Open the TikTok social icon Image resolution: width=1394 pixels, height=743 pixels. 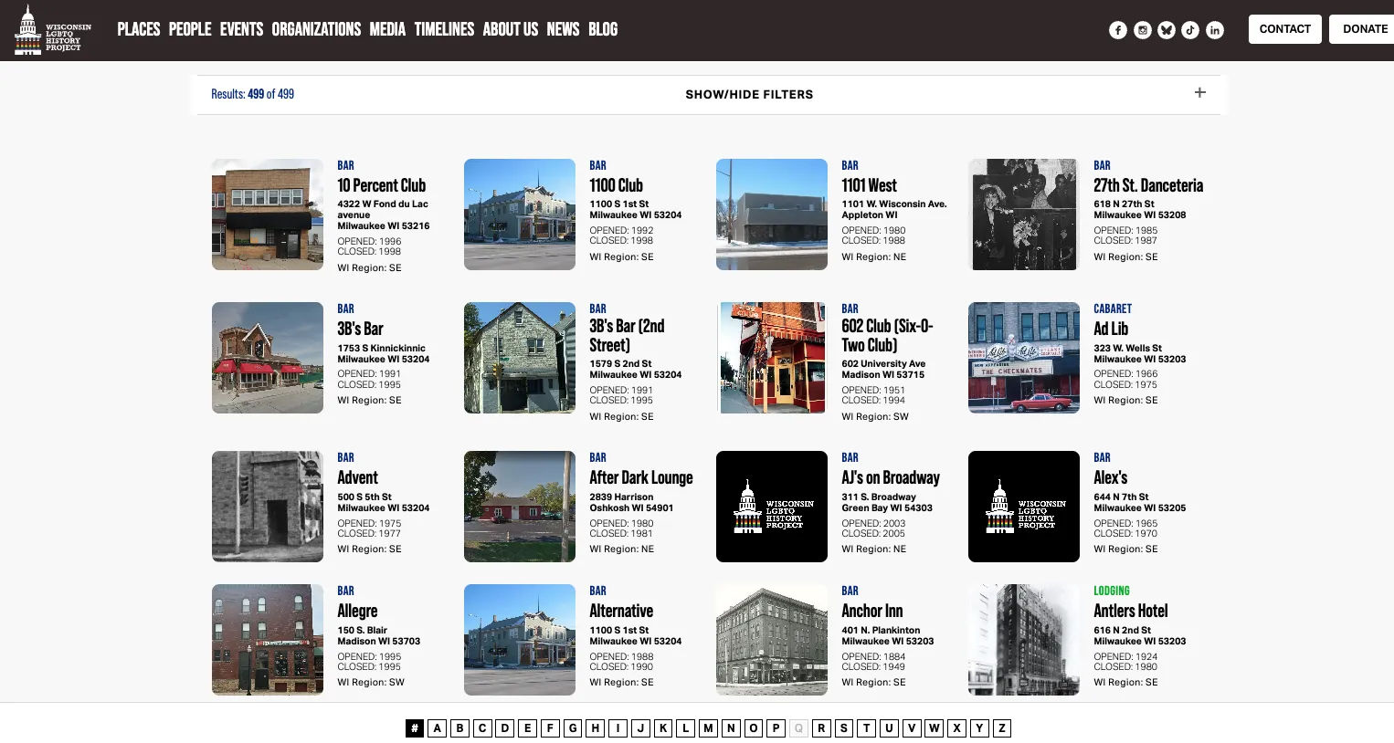click(1190, 30)
